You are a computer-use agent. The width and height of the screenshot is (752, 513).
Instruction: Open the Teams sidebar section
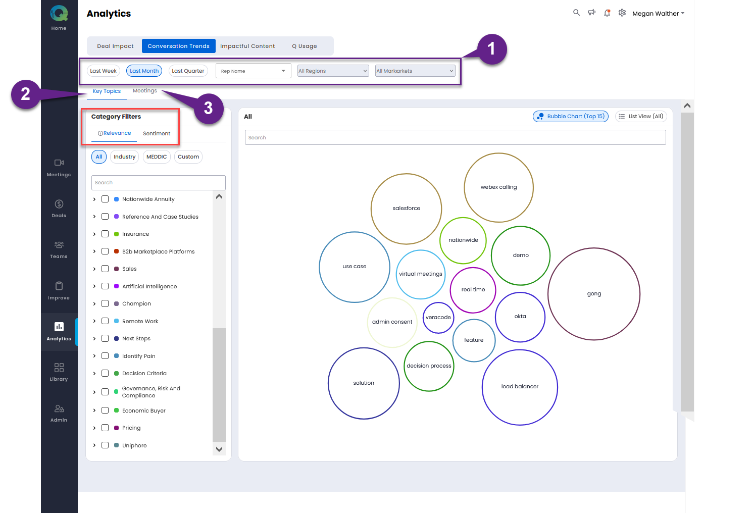(59, 249)
